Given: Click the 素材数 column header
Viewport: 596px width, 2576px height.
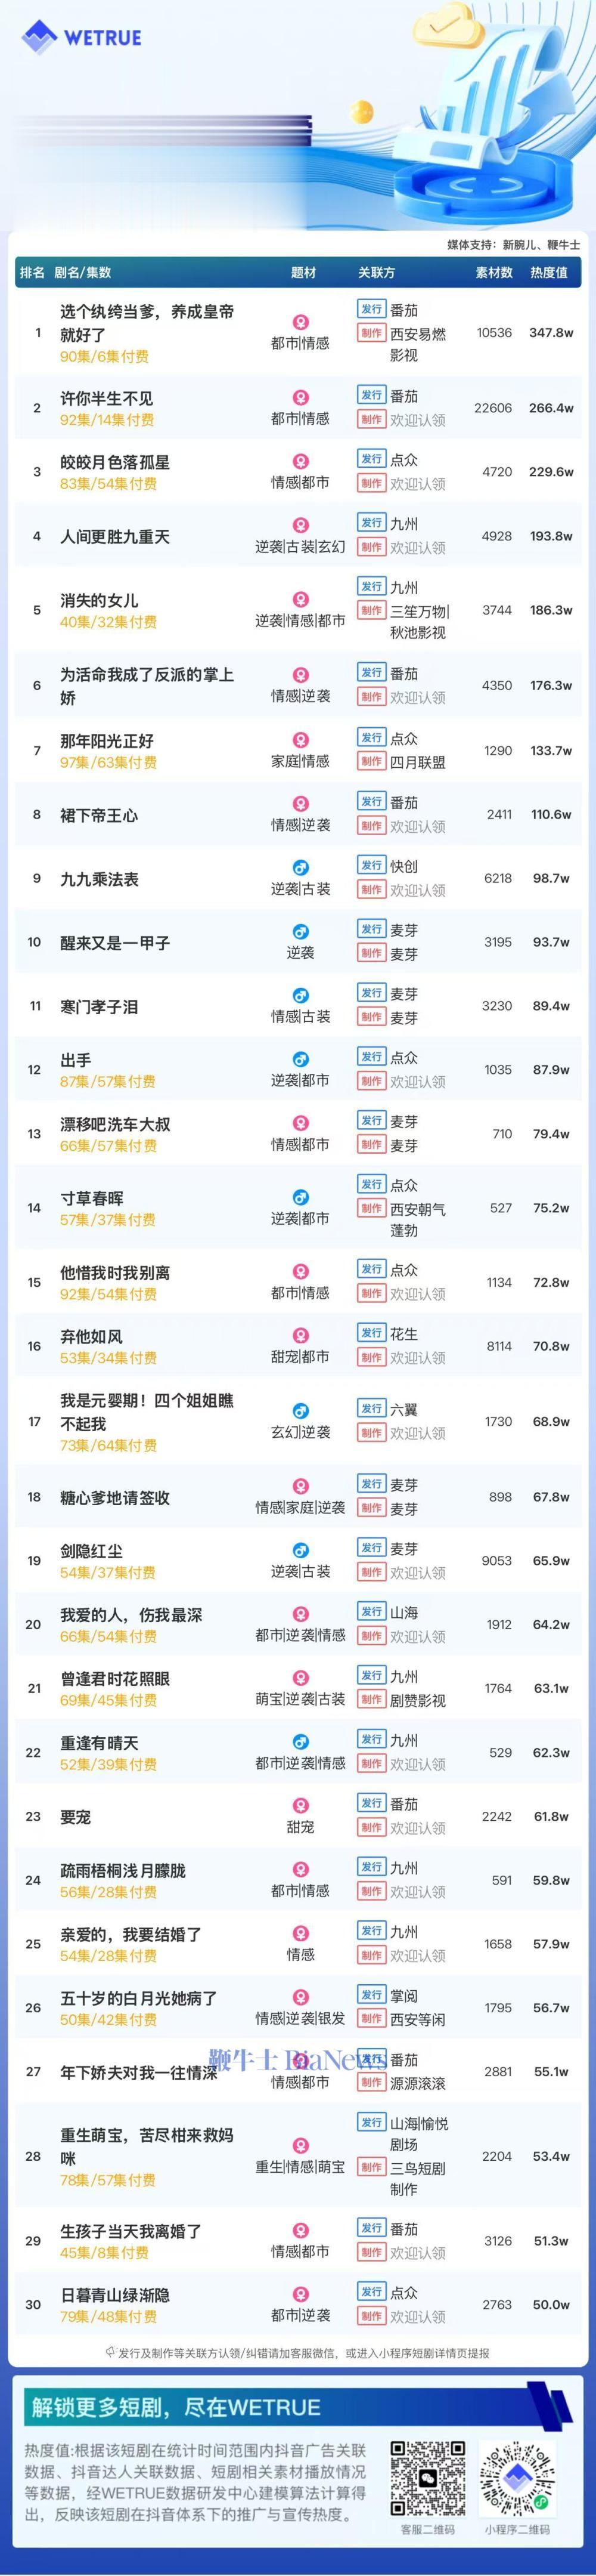Looking at the screenshot, I should tap(494, 272).
